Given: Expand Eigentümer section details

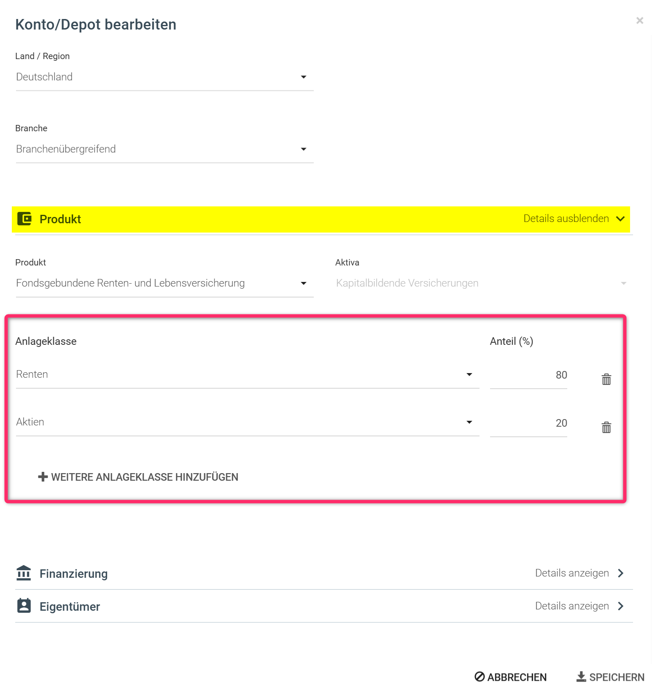Looking at the screenshot, I should (x=579, y=606).
